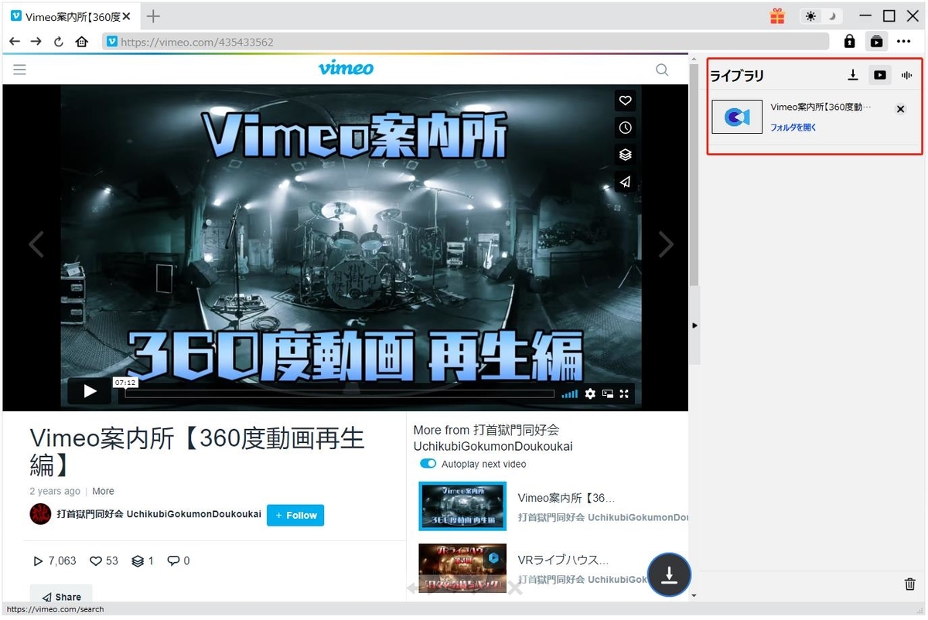Go to next video with right chevron
Viewport: 928px width, 620px height.
click(x=666, y=244)
